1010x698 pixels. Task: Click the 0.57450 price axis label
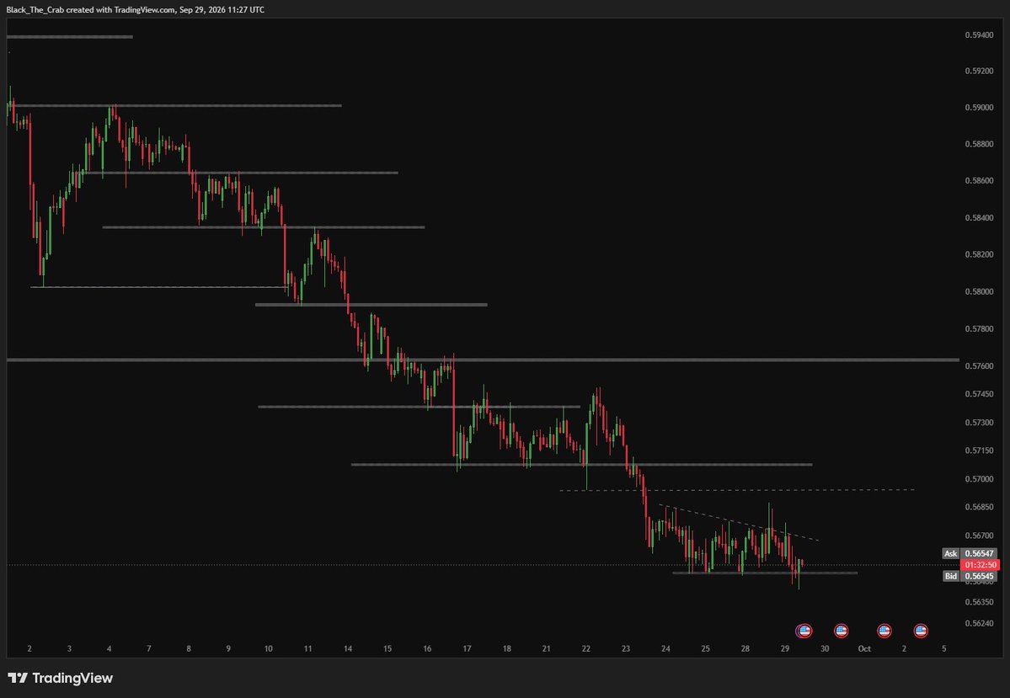pos(979,394)
